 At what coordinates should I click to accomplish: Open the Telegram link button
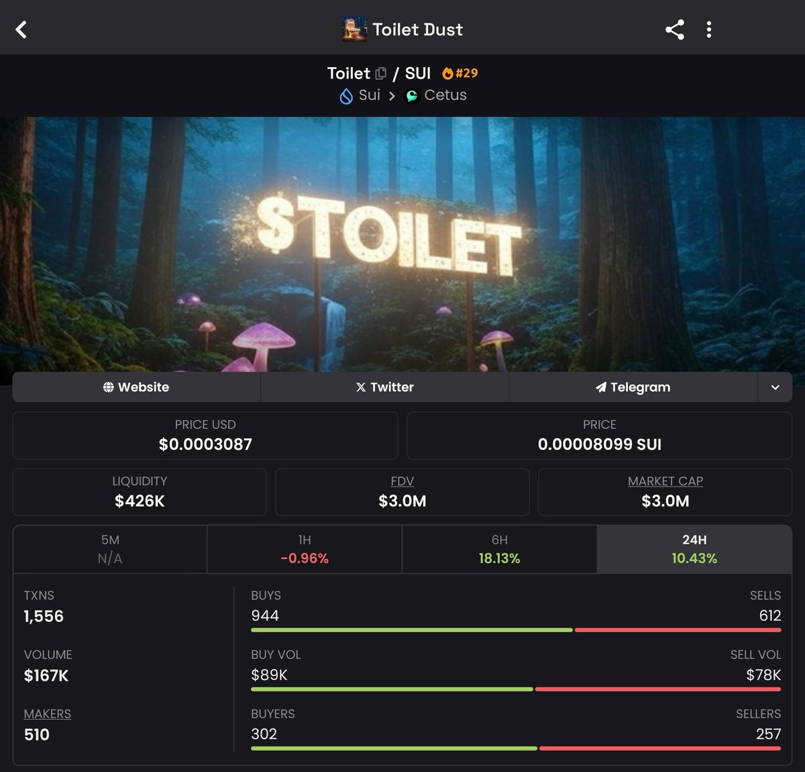click(633, 387)
